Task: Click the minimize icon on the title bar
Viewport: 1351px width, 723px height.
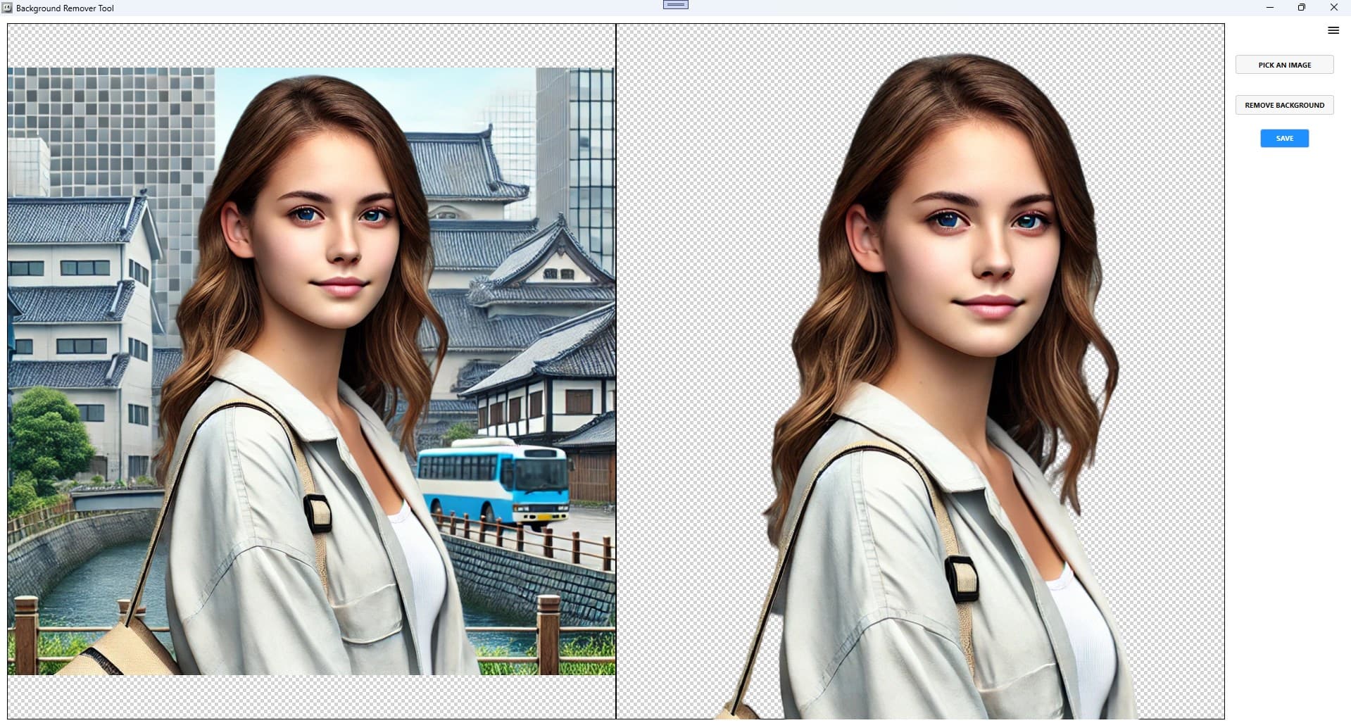Action: [1270, 8]
